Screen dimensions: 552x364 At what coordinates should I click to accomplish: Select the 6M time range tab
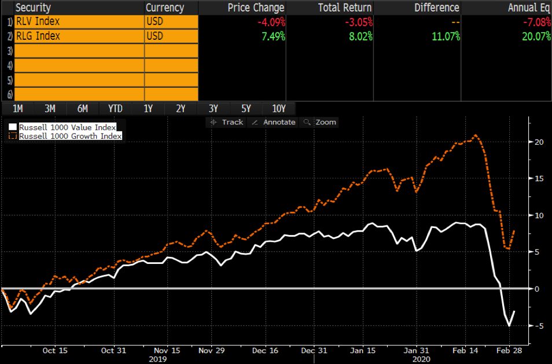(x=82, y=109)
